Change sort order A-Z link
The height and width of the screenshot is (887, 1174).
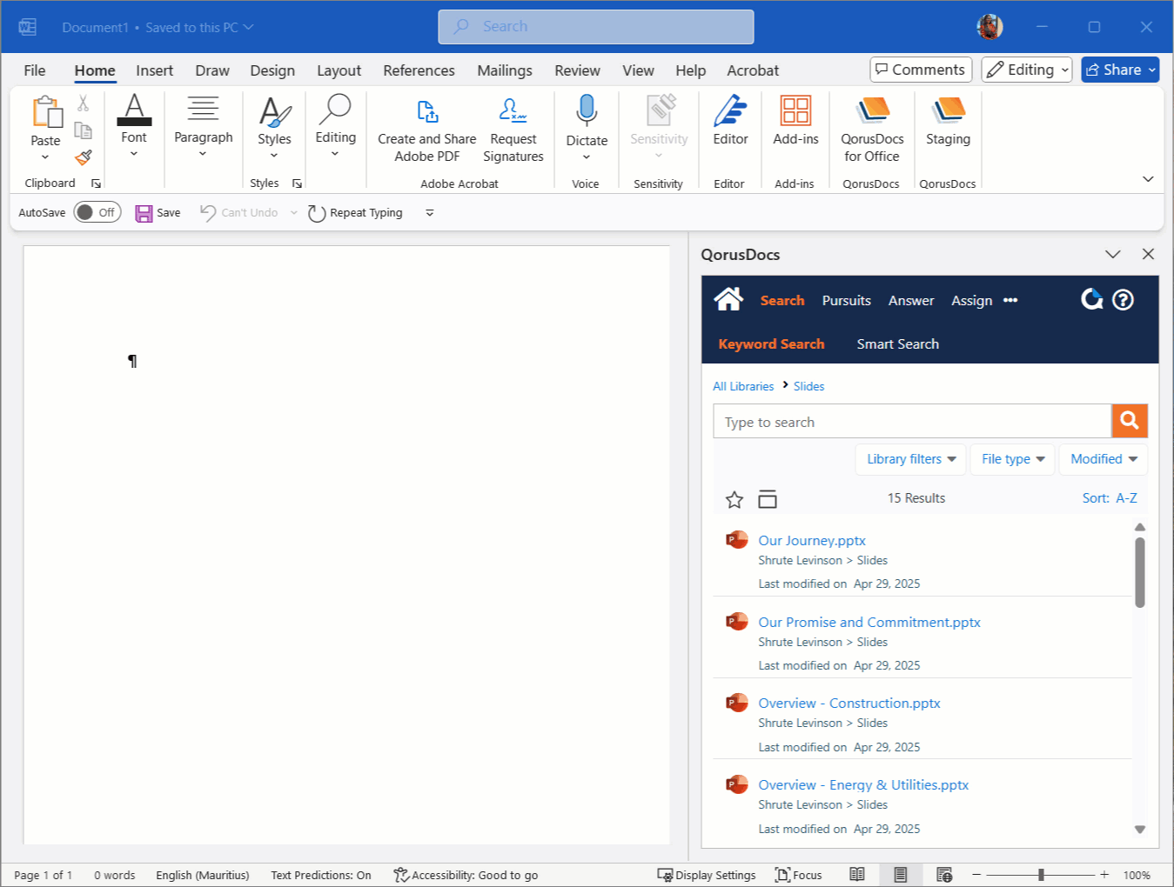pyautogui.click(x=1110, y=498)
